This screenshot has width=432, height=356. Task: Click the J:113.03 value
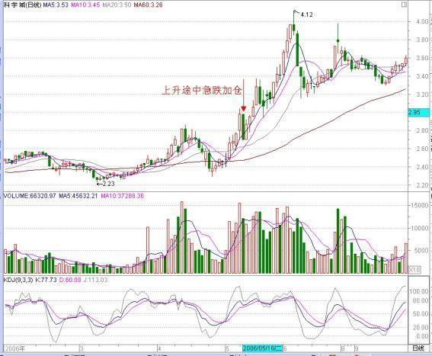click(95, 280)
